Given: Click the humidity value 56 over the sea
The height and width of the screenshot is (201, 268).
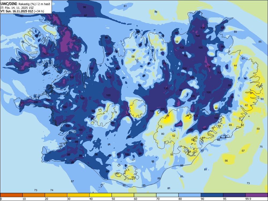Looking at the screenshot, I should [226, 161].
